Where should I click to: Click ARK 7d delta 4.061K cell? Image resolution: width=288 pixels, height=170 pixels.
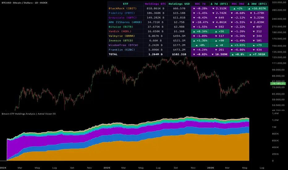tap(219, 22)
